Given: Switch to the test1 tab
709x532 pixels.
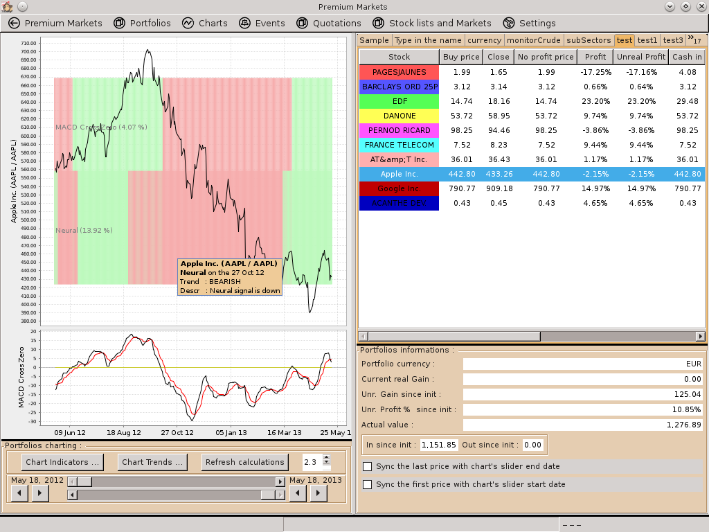Looking at the screenshot, I should pos(647,40).
